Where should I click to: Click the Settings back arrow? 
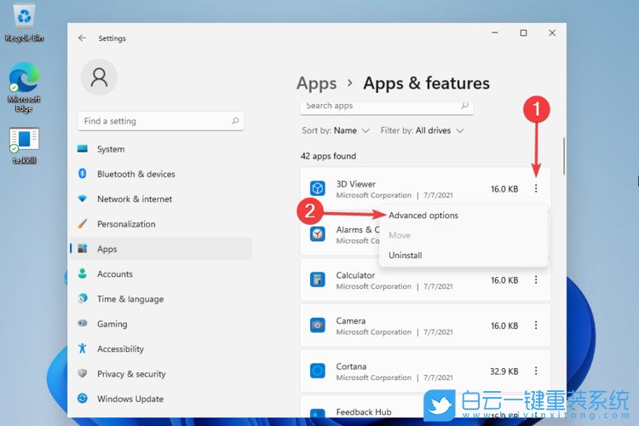(83, 37)
